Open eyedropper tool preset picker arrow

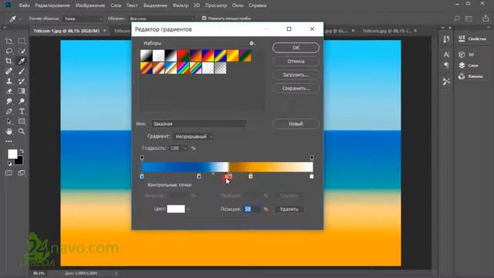pos(20,19)
